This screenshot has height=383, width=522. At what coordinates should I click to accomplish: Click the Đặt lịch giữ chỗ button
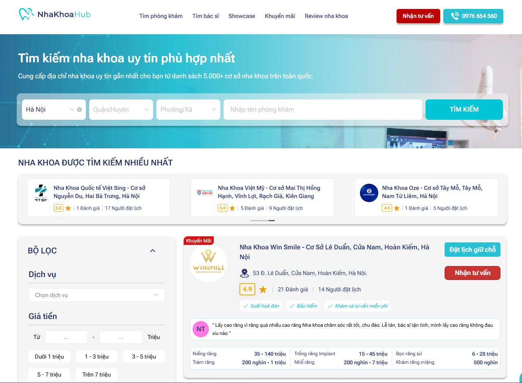pos(472,250)
